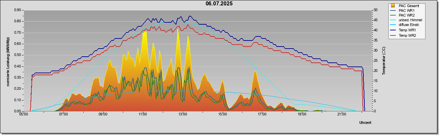Image resolution: width=439 pixels, height=135 pixels.
Task: Click the 17:00 time axis tick
Action: click(x=262, y=114)
